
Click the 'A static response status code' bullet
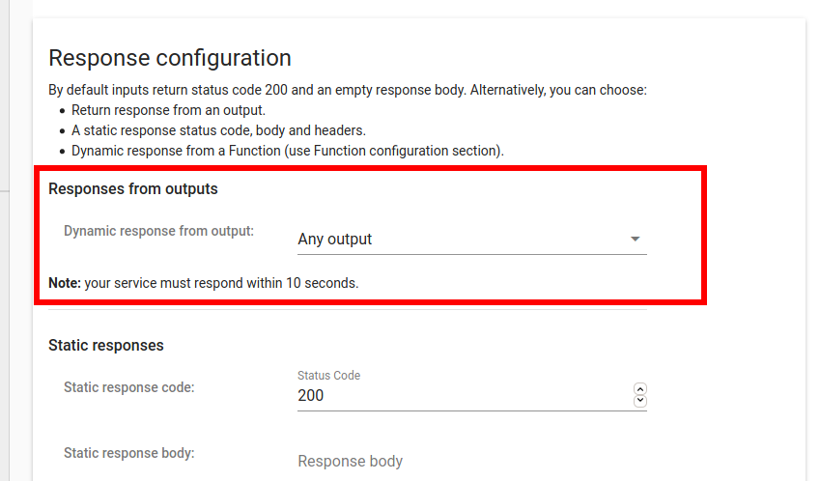(218, 130)
